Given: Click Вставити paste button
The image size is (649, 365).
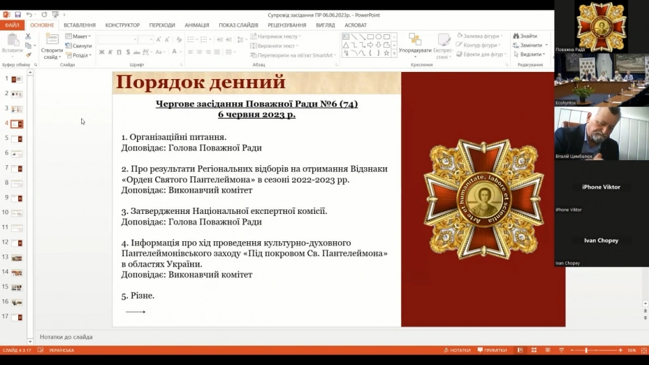Looking at the screenshot, I should coord(12,45).
